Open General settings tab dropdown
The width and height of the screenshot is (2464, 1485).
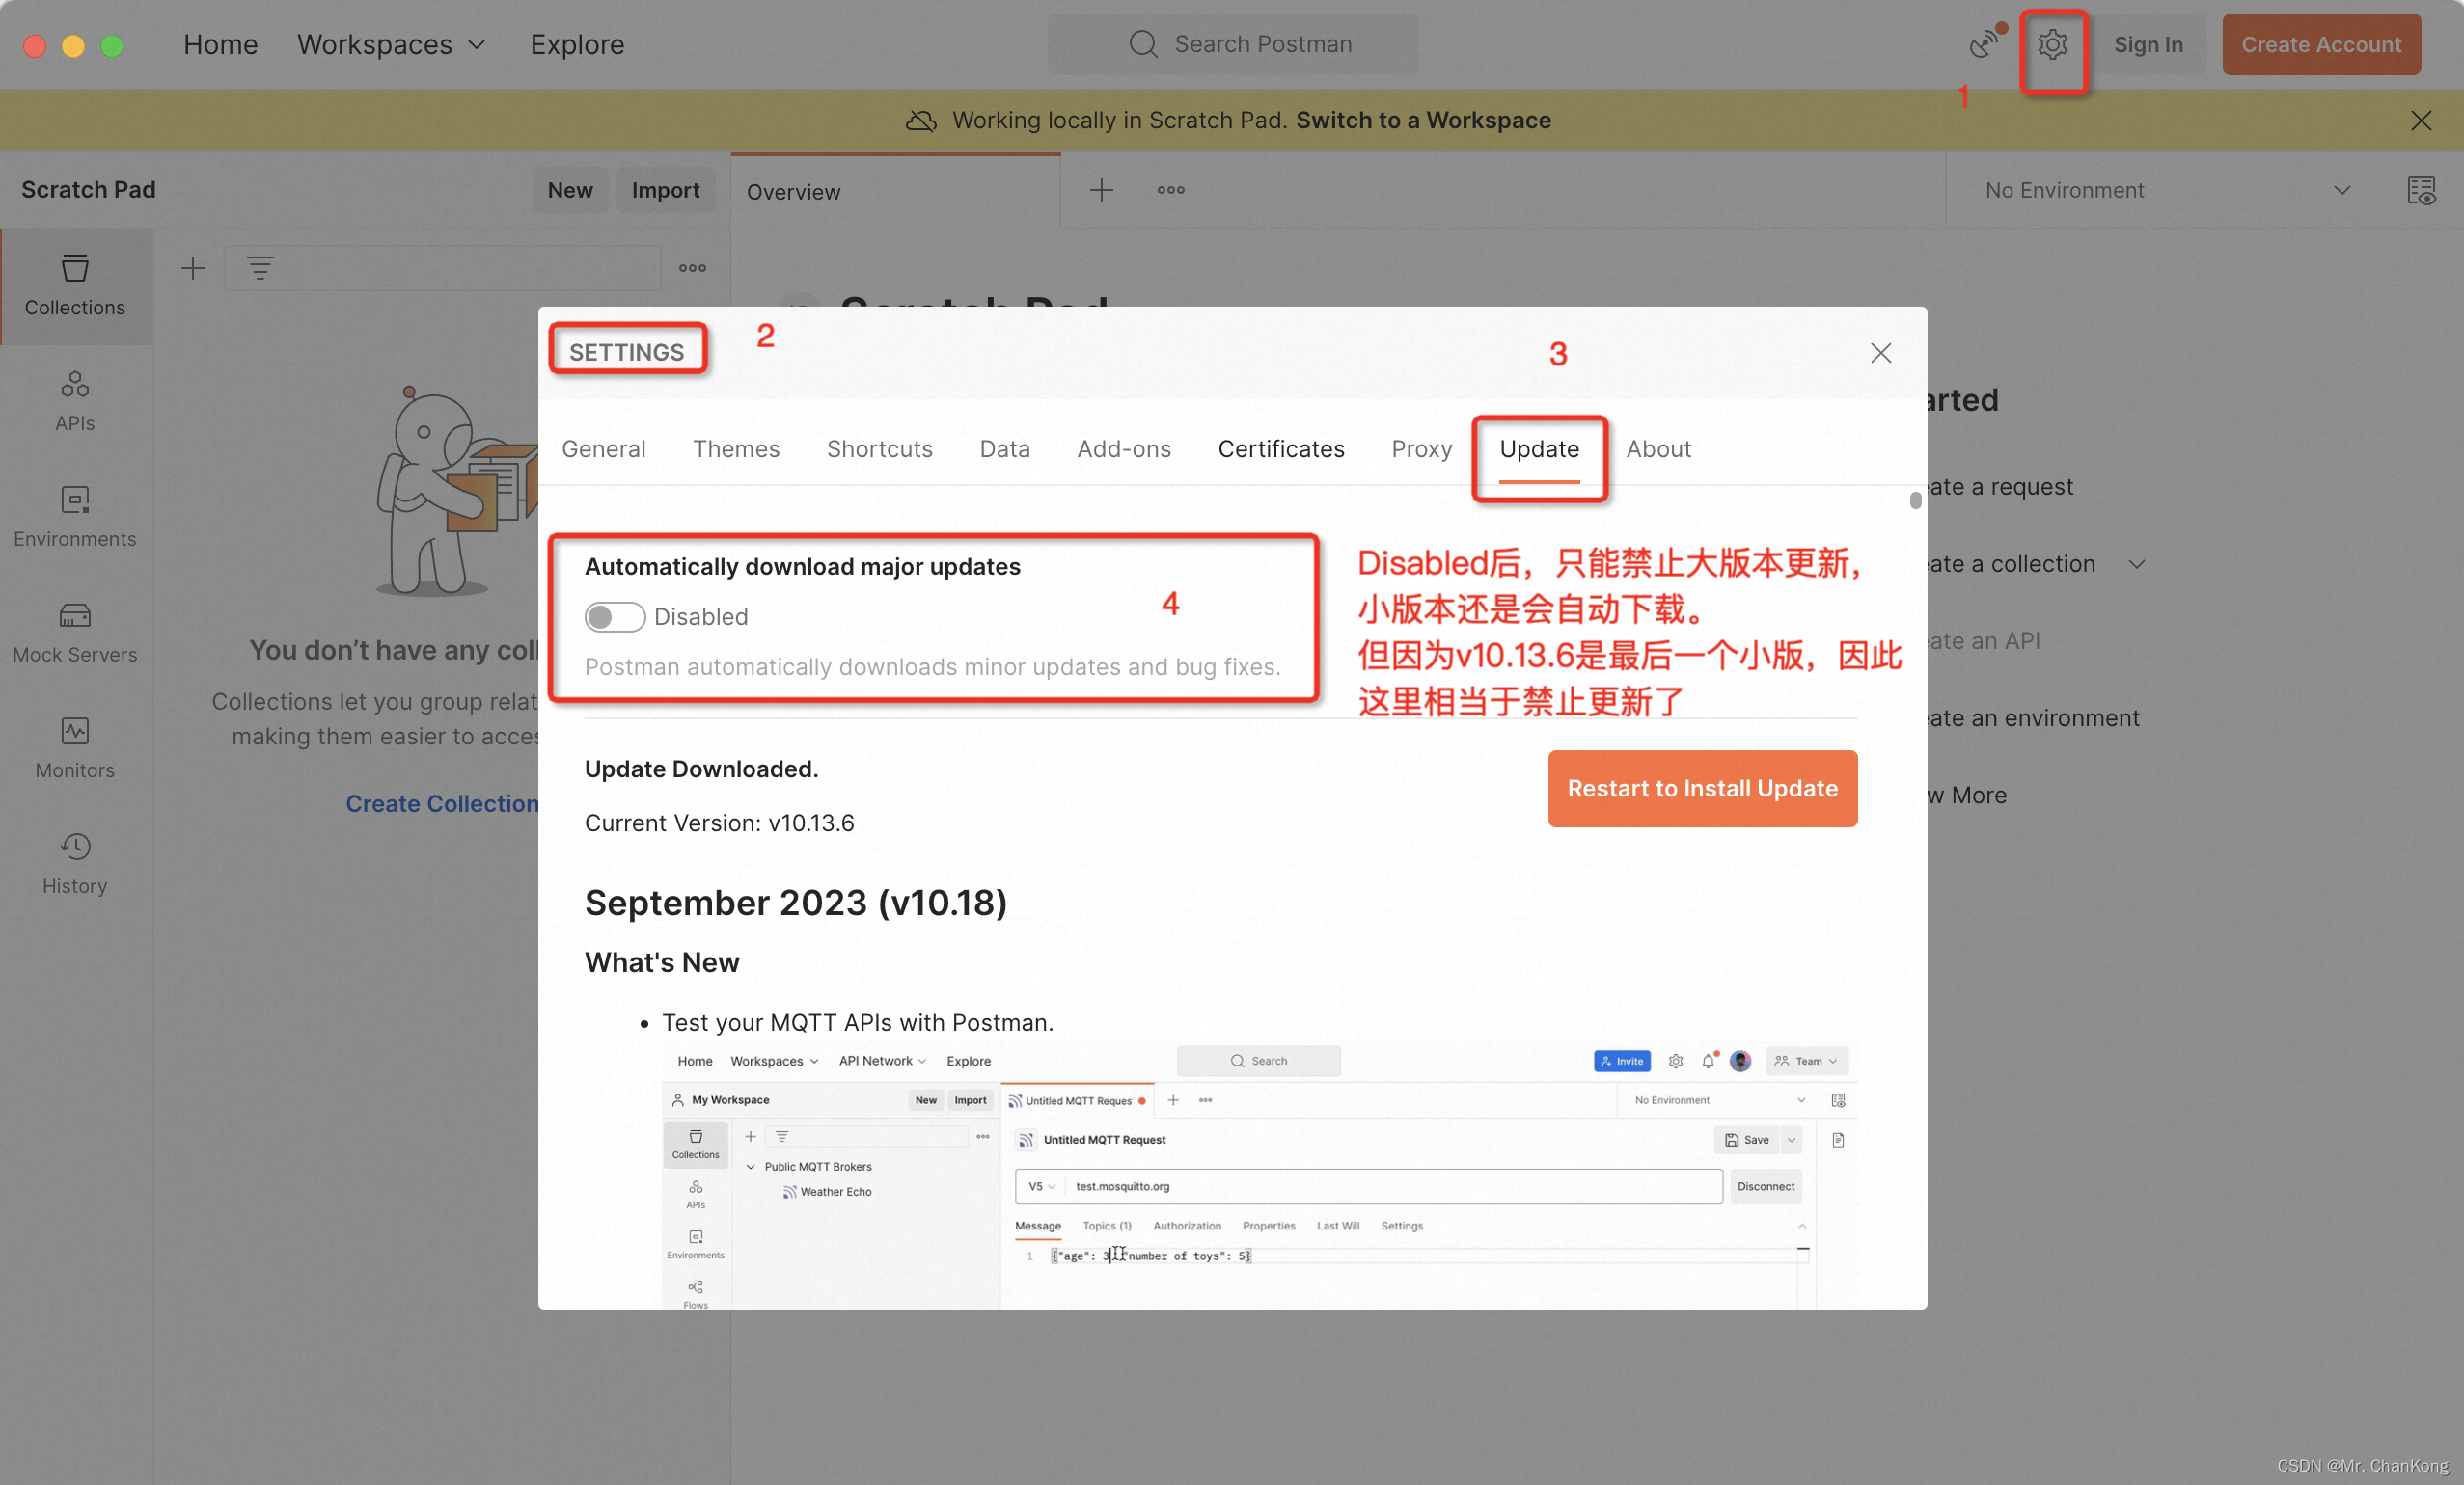(604, 448)
